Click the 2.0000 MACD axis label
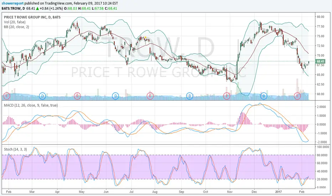332x196 pixels. [x=321, y=107]
